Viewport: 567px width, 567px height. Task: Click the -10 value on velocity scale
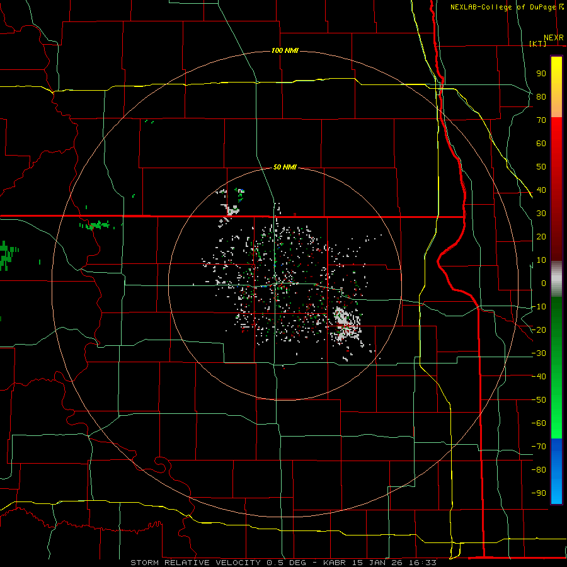539,307
